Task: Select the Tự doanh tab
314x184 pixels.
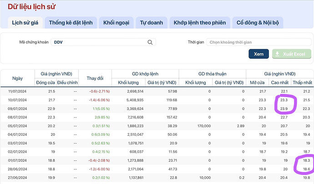Action: [150, 23]
